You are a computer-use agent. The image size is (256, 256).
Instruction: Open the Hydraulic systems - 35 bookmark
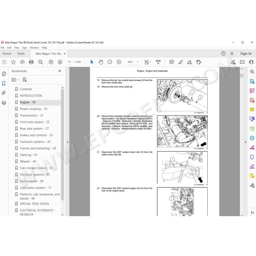pyautogui.click(x=35, y=142)
